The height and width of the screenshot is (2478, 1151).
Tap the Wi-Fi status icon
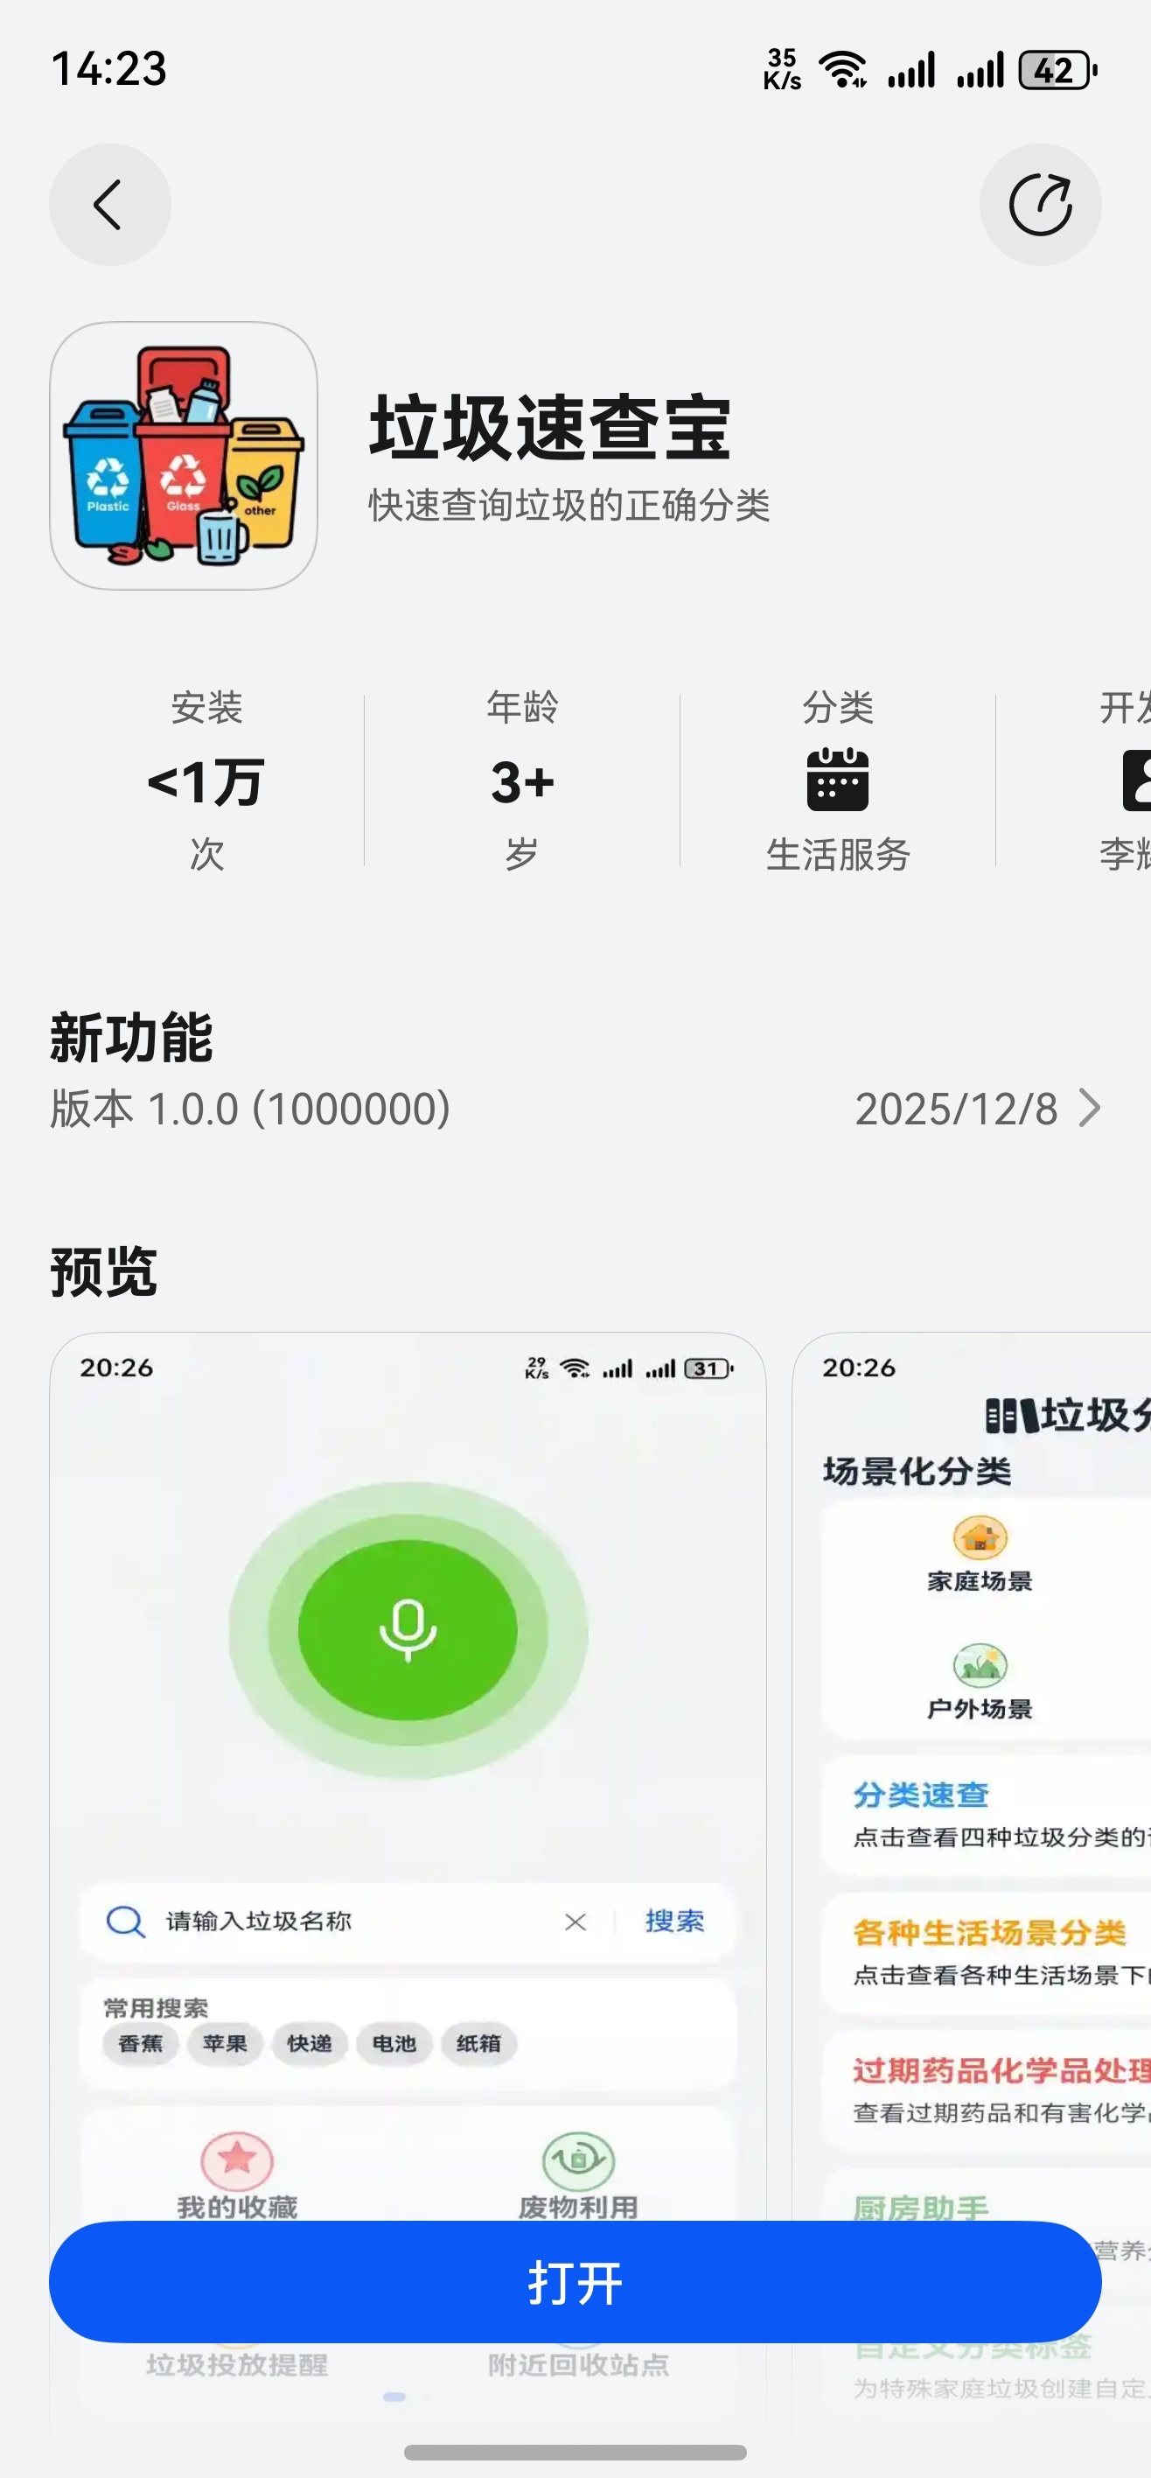pyautogui.click(x=842, y=70)
